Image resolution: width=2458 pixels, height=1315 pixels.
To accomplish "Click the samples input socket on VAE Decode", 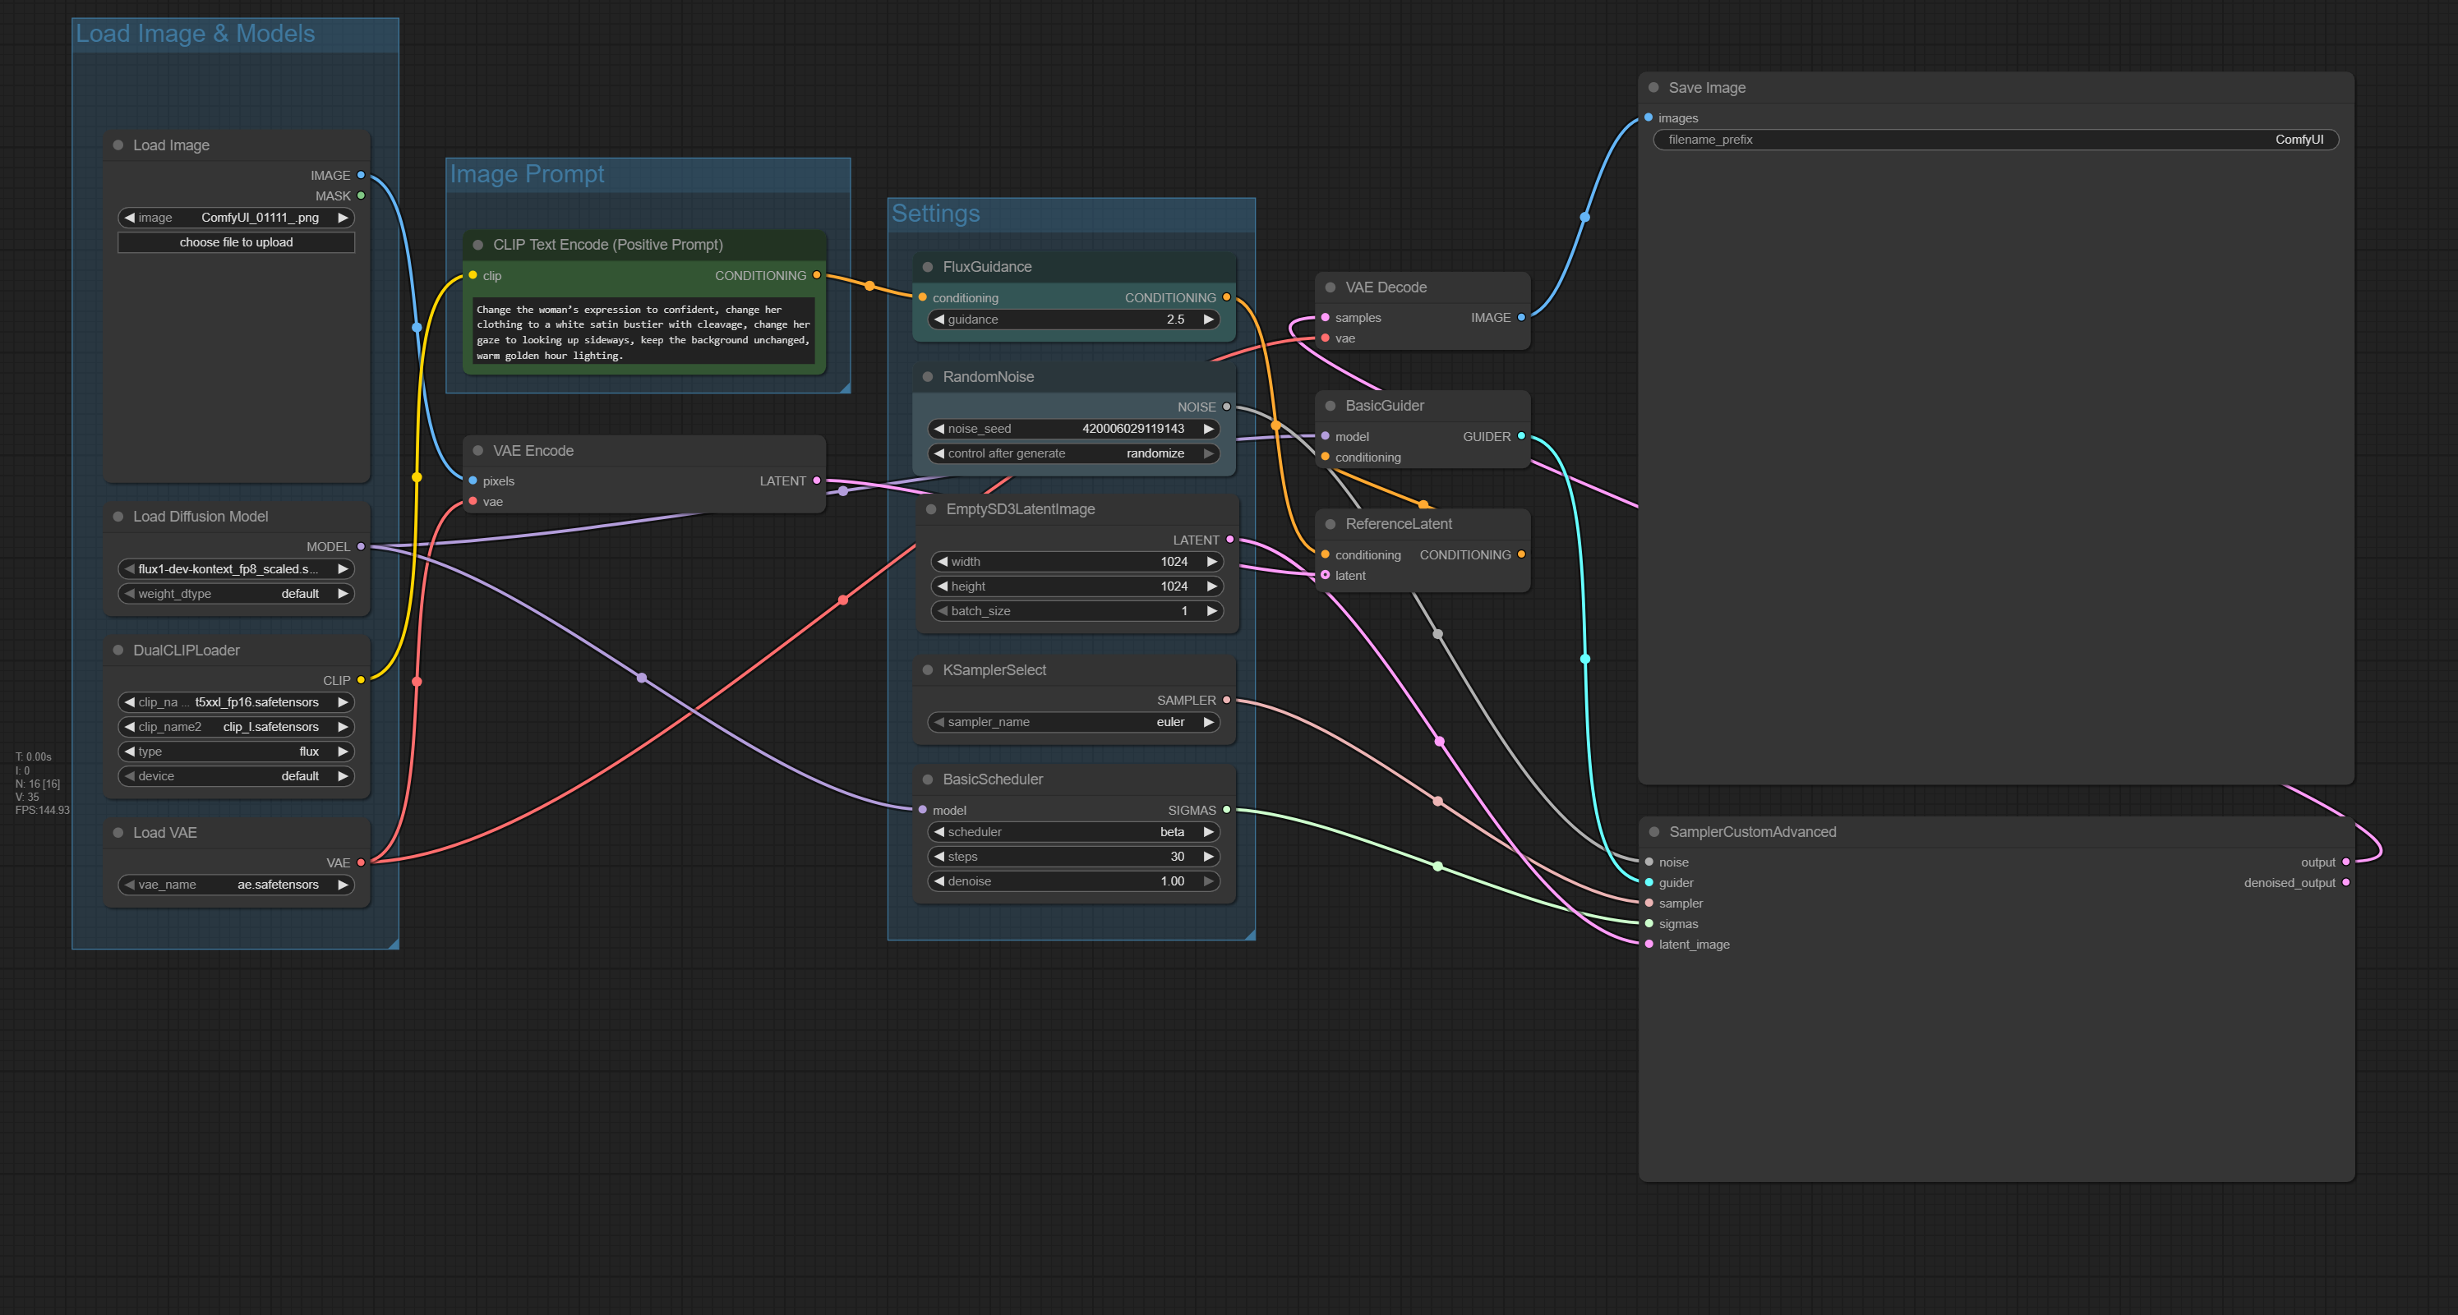I will [x=1326, y=318].
